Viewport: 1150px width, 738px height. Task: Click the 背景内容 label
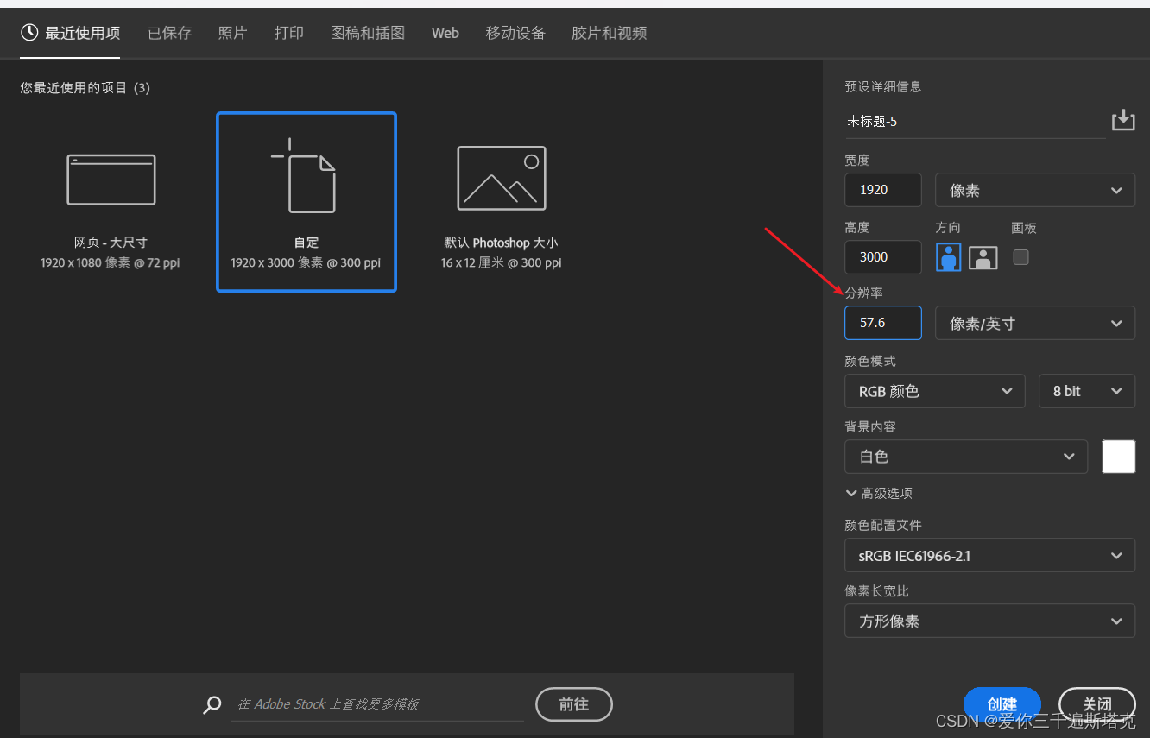870,427
